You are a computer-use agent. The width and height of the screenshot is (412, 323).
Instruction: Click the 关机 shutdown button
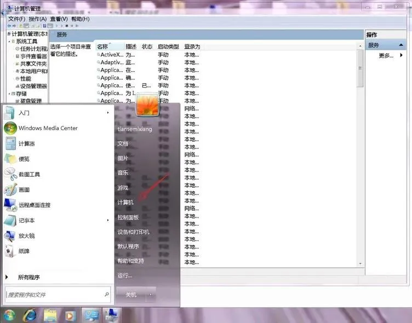131,295
